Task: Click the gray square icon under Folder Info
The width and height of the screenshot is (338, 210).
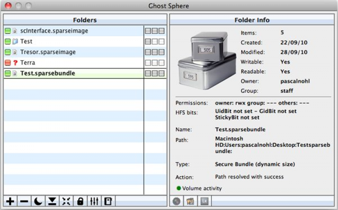Action: pyautogui.click(x=204, y=201)
